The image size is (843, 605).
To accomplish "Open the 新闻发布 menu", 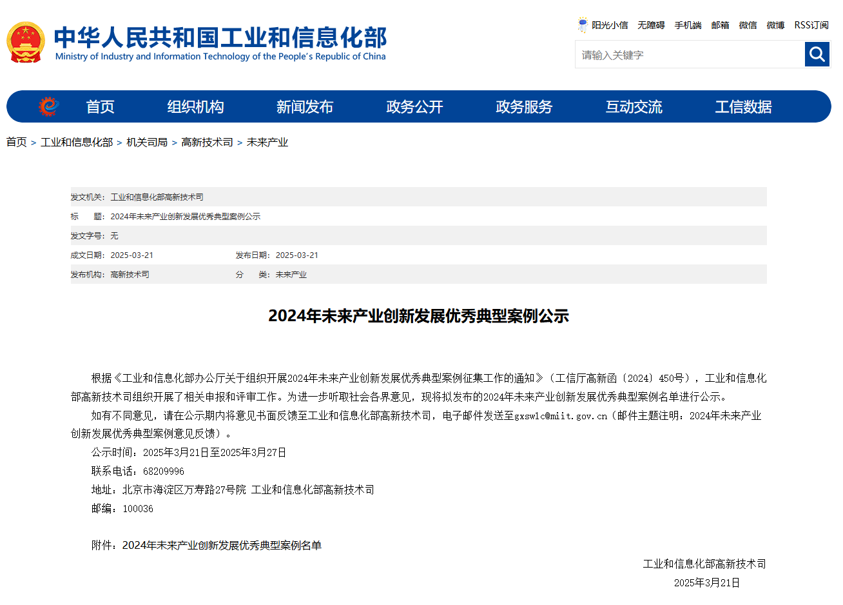I will click(x=305, y=106).
